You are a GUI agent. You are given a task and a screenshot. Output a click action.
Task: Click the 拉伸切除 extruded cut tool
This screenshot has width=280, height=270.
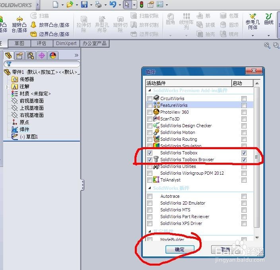[x=84, y=24]
